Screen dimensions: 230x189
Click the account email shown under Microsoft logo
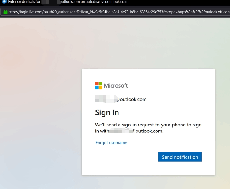tap(121, 99)
